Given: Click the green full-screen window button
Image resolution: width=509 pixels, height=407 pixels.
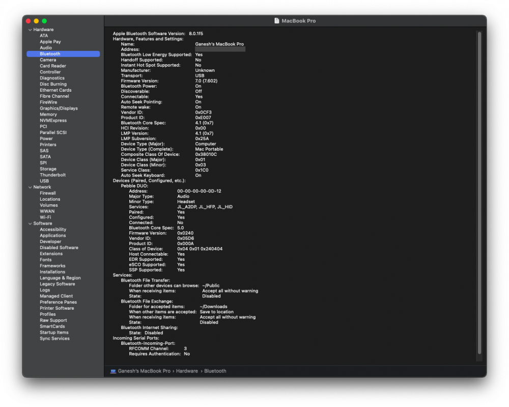Looking at the screenshot, I should pos(44,21).
